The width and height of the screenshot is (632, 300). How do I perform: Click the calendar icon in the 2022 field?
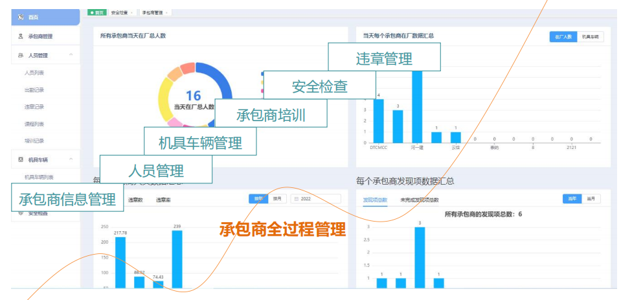(x=296, y=199)
